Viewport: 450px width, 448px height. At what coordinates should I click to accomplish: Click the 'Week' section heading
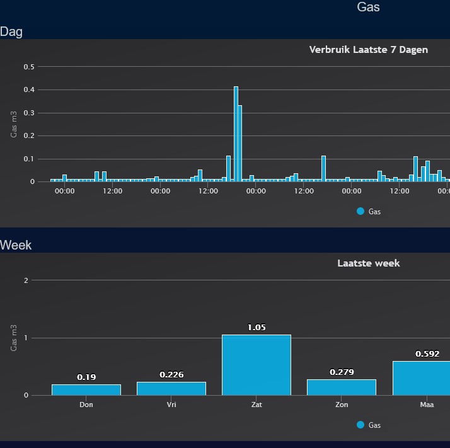coord(16,245)
